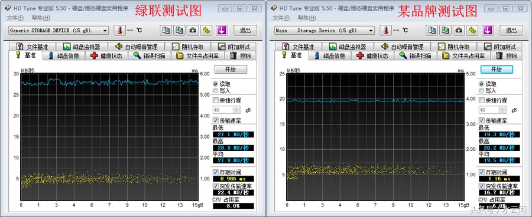Screen dimensions: 532x217
Task: Enable 快捷行程 checkbox in left window
Action: point(215,100)
